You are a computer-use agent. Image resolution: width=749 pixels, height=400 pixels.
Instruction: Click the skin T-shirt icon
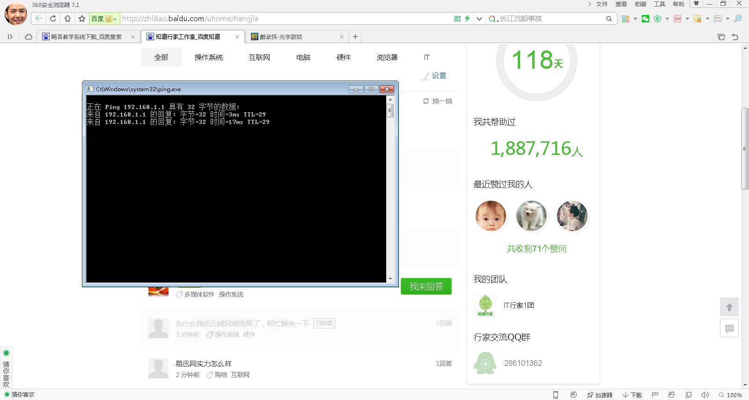click(x=696, y=4)
